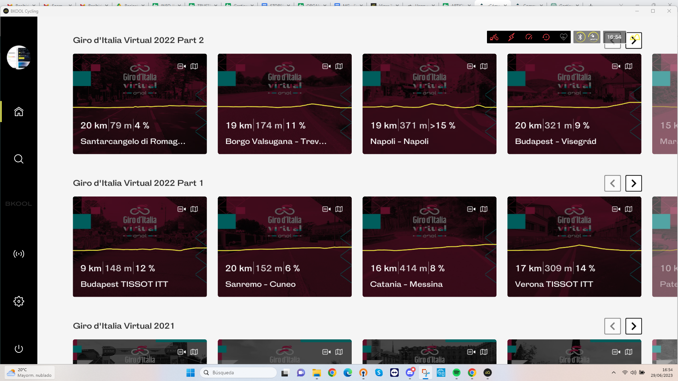Open the weather widget showing 20°C

coord(30,373)
